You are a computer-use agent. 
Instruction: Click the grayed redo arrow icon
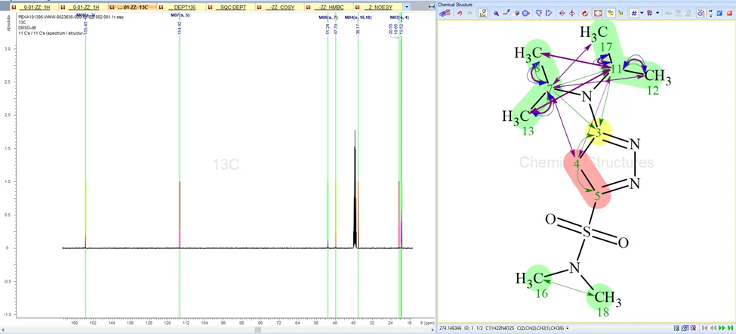pyautogui.click(x=470, y=13)
